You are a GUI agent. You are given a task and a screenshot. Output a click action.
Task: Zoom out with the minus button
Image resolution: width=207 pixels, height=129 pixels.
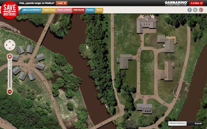click(10, 92)
